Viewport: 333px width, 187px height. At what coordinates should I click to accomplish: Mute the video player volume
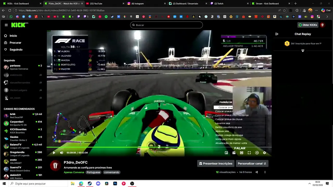point(62,153)
